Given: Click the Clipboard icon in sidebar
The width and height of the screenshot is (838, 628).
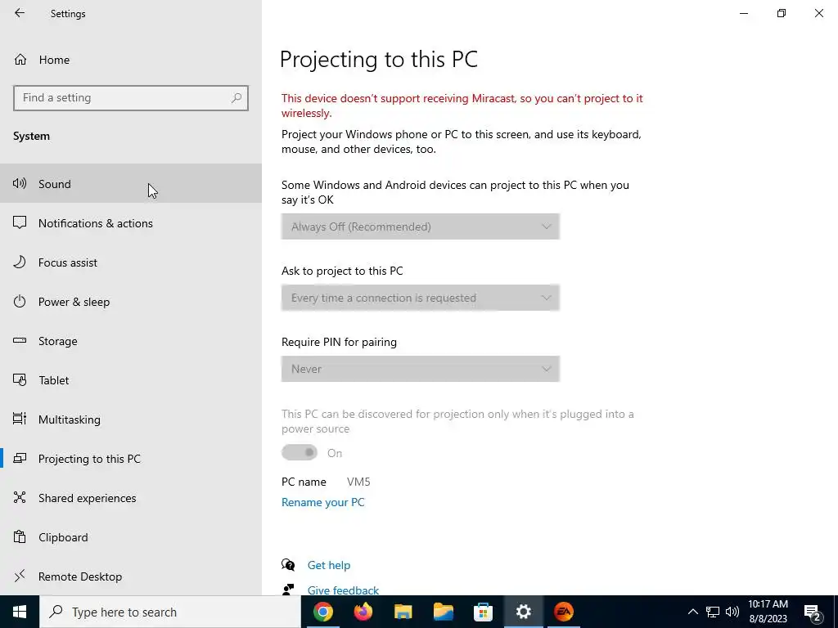Looking at the screenshot, I should tap(20, 536).
